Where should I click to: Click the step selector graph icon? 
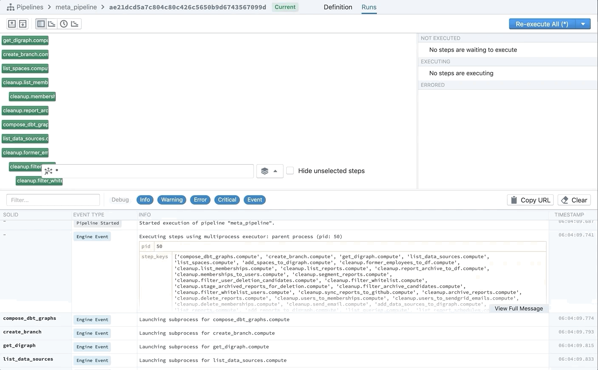pos(48,171)
